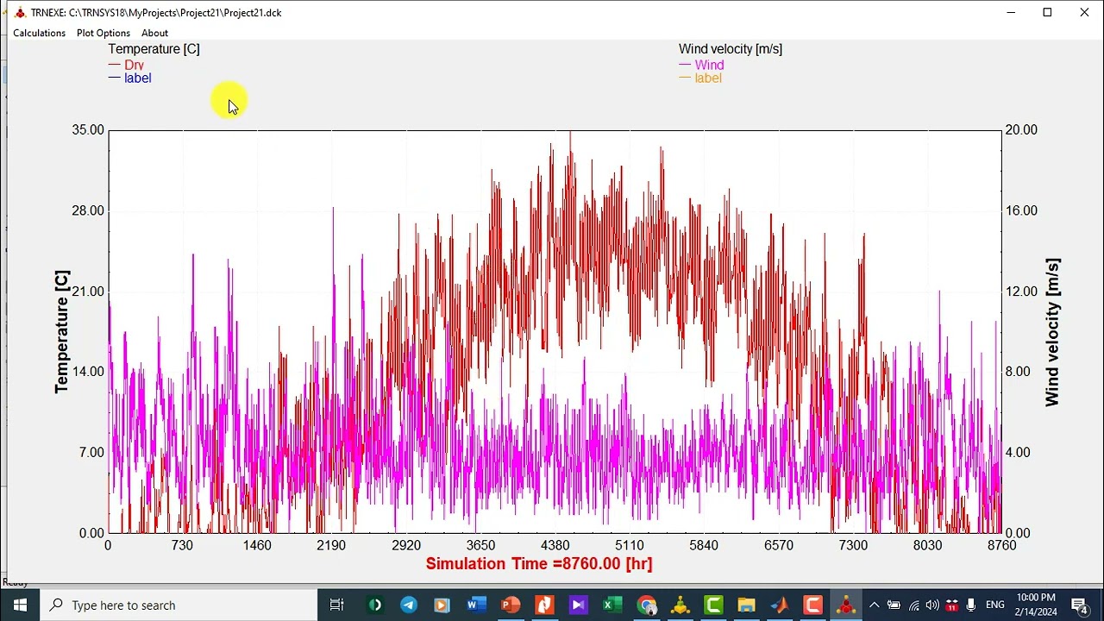Viewport: 1104px width, 621px height.
Task: Select the active TRNSYS taskbar icon
Action: (x=846, y=605)
